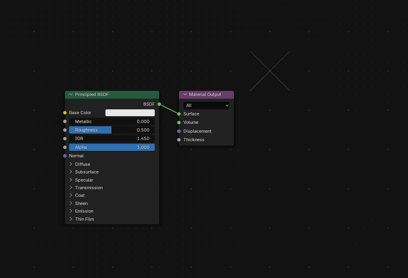Image resolution: width=408 pixels, height=278 pixels.
Task: Click the Base Color input socket
Action: pyautogui.click(x=65, y=113)
